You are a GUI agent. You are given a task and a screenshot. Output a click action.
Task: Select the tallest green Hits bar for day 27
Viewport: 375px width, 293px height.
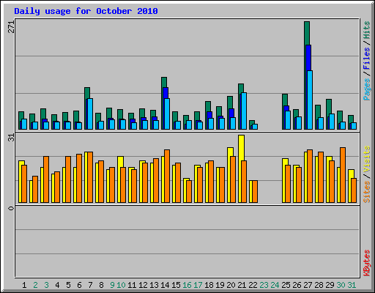coord(307,33)
